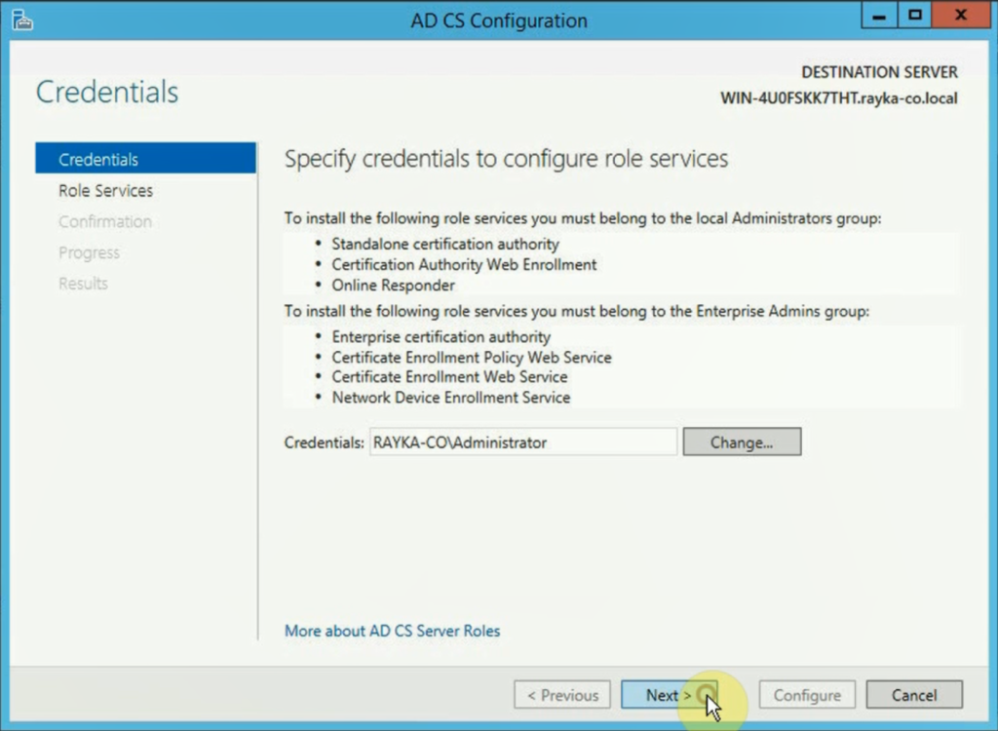Click 'Certificate Enrollment Policy Web Service' item
The width and height of the screenshot is (998, 731).
pyautogui.click(x=472, y=358)
